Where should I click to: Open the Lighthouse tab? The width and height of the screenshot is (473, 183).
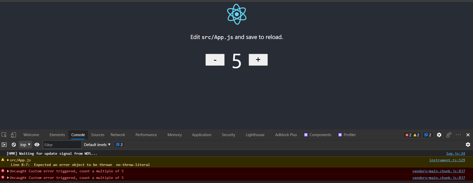[x=255, y=135]
